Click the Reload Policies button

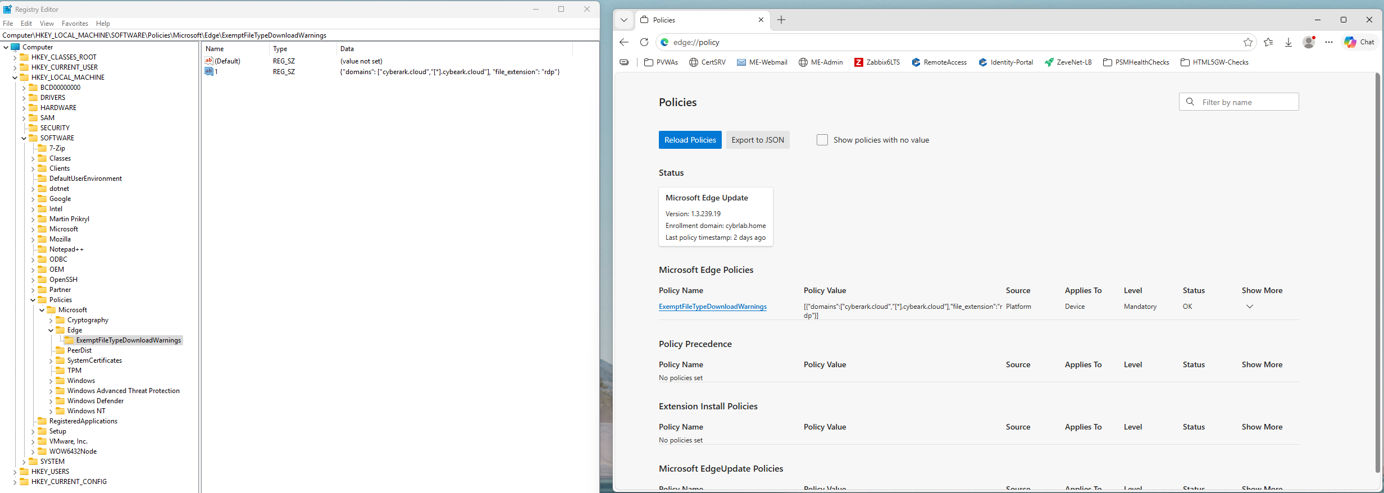690,140
